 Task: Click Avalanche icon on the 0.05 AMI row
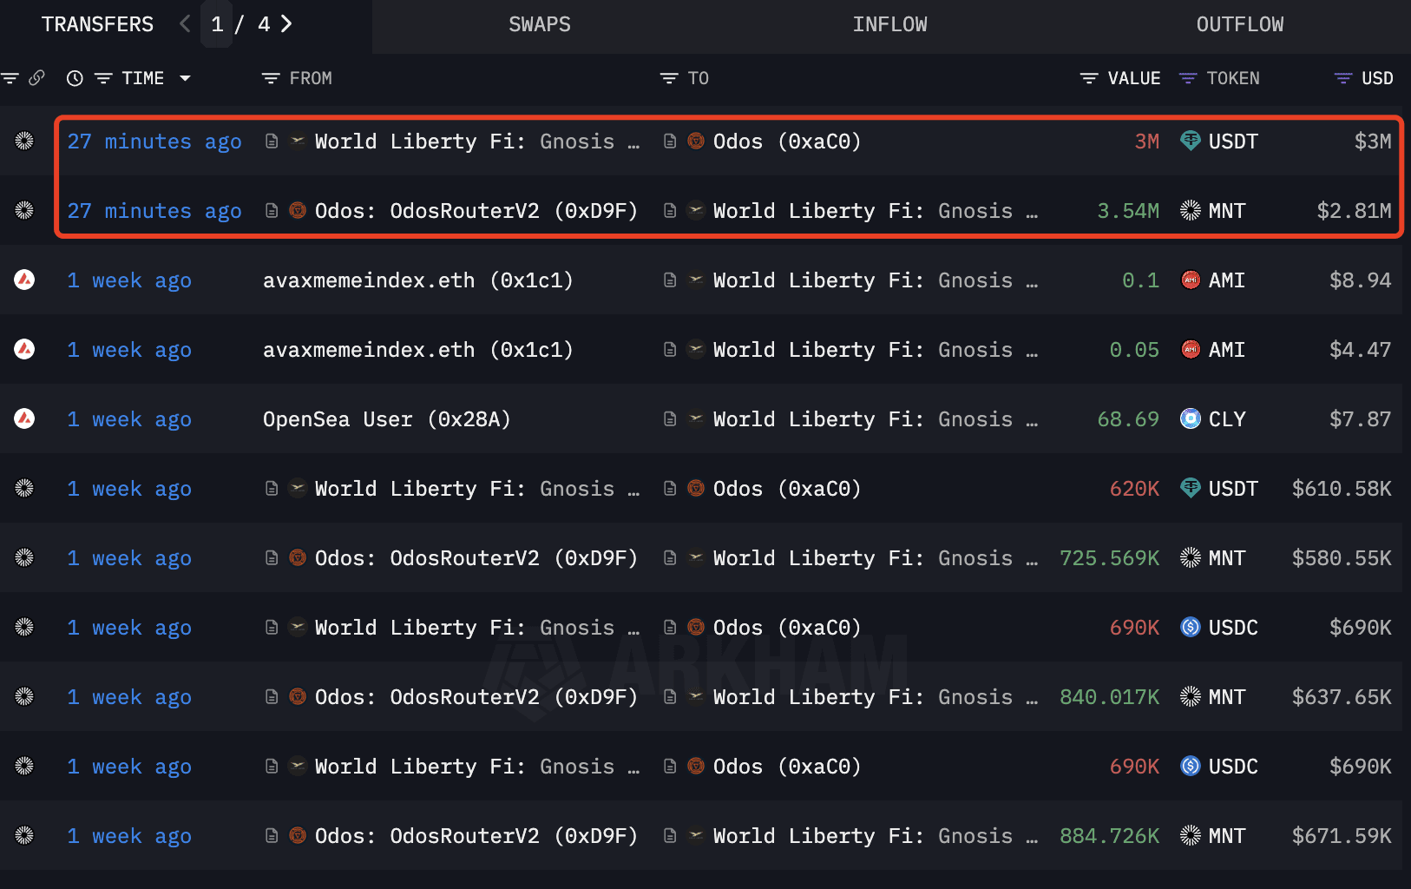click(24, 349)
